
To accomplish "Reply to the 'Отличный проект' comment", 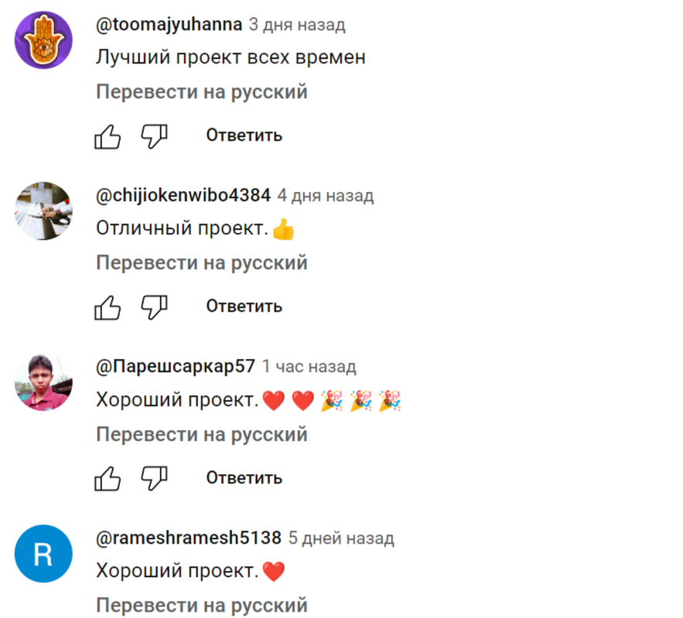I will [x=244, y=306].
